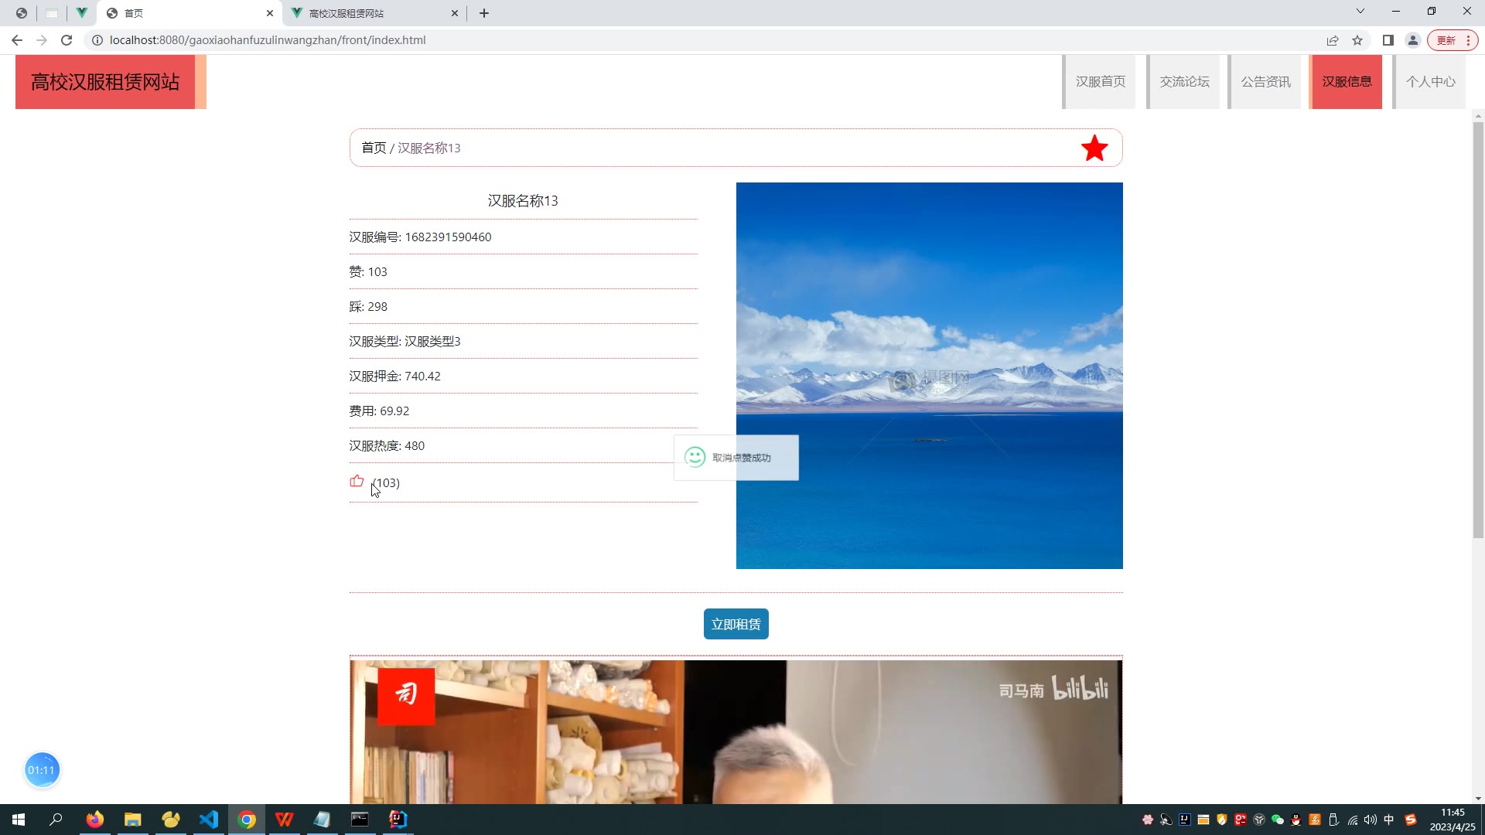Go back with browser back arrow
Screen dimensions: 1485x835
[x=17, y=40]
